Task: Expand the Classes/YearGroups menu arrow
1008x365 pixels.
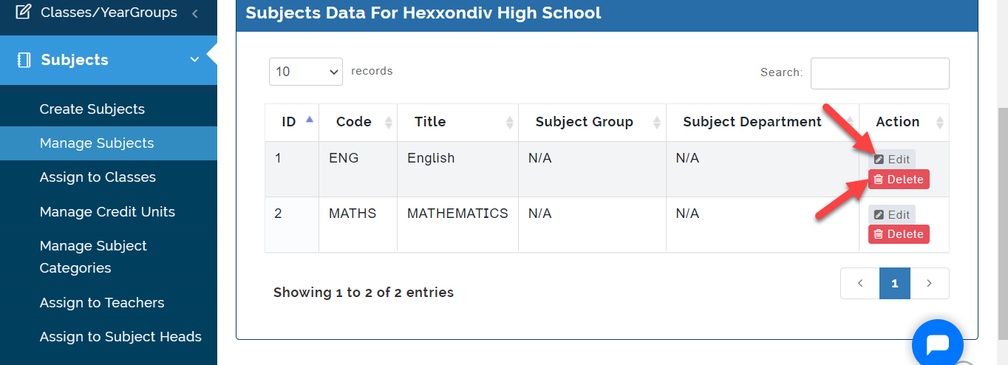Action: pyautogui.click(x=195, y=13)
